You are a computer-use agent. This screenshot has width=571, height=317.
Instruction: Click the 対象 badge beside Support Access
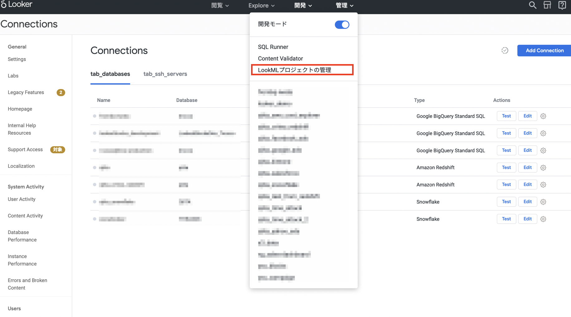57,150
